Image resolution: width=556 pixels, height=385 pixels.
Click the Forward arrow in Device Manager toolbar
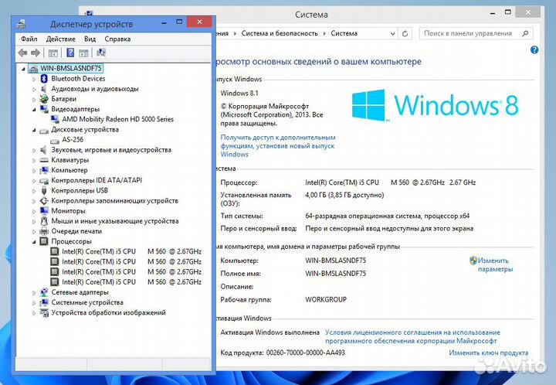pyautogui.click(x=36, y=53)
